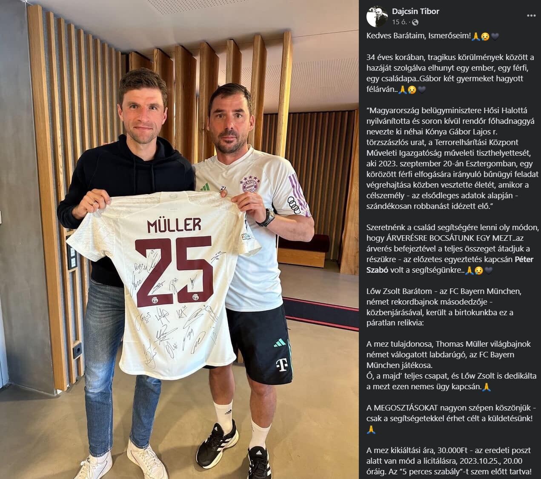This screenshot has height=479, width=541.
Task: Click the dark heart emoji in the greeting line
Action: pos(495,36)
